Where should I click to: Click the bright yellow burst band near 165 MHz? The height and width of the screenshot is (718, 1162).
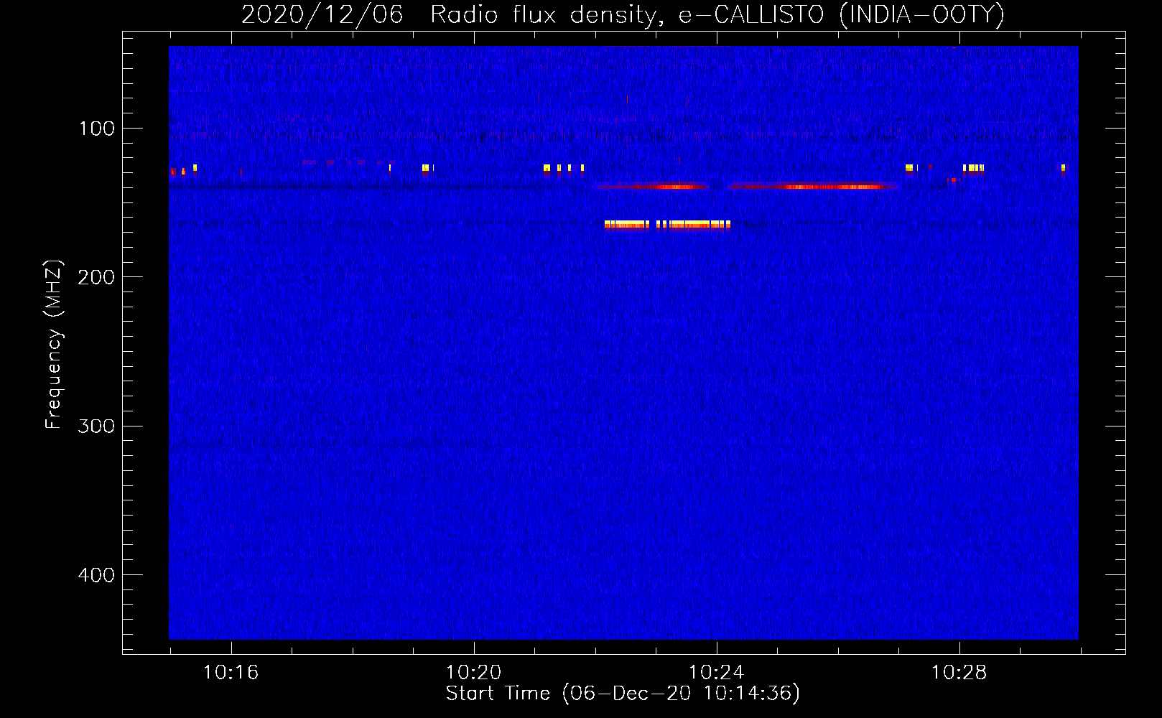click(x=667, y=225)
